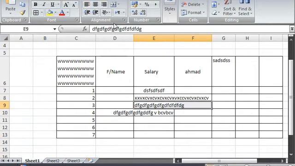Apply the yellow Fill Color bucket
This screenshot has height=166, width=295.
[50, 12]
